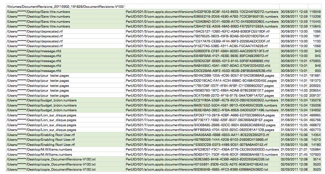Screen dimensions: 325x174
Task: Select the size value 116048
Action: pos(315,12)
